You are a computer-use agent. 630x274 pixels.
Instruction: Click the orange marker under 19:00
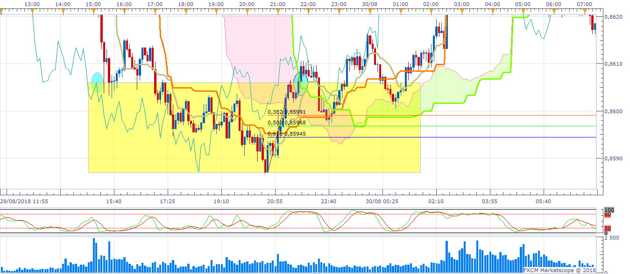click(216, 11)
